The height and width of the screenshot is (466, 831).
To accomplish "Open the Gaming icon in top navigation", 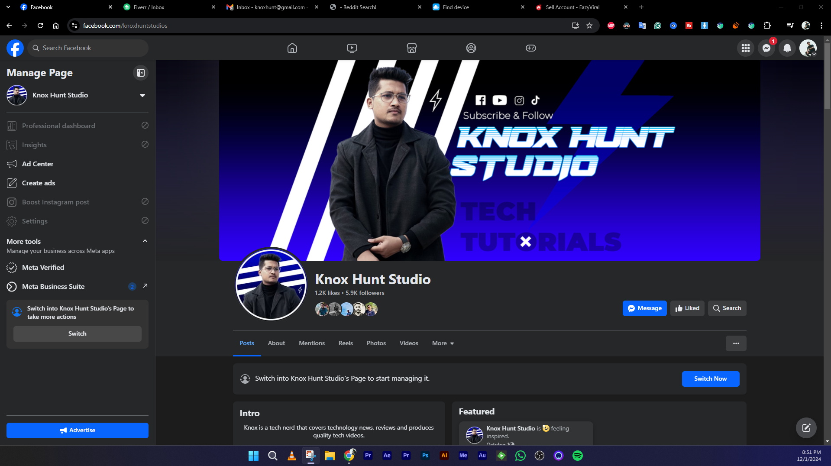I will (x=531, y=48).
